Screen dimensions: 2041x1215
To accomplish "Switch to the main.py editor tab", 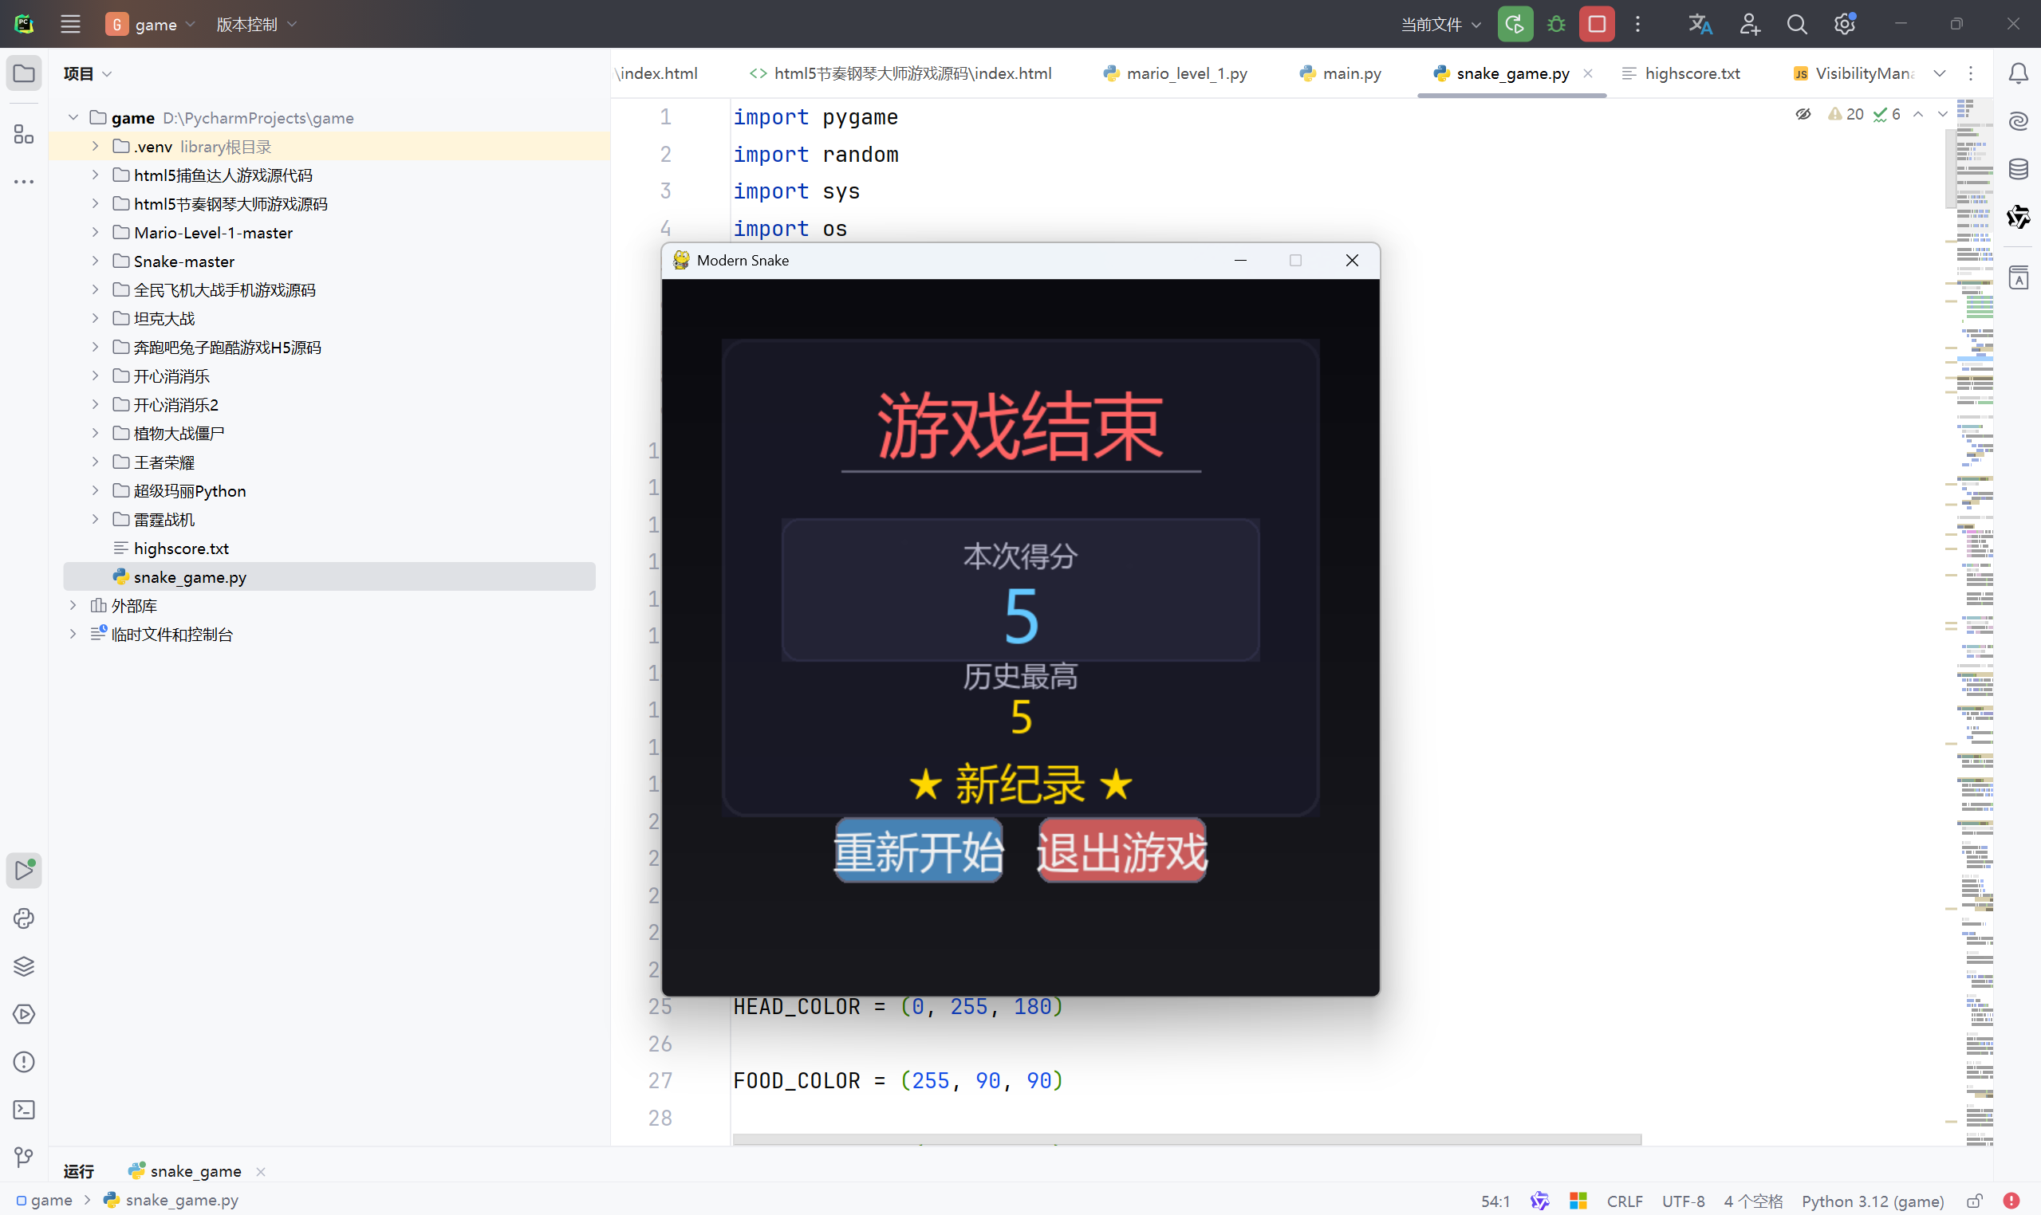I will click(x=1350, y=73).
